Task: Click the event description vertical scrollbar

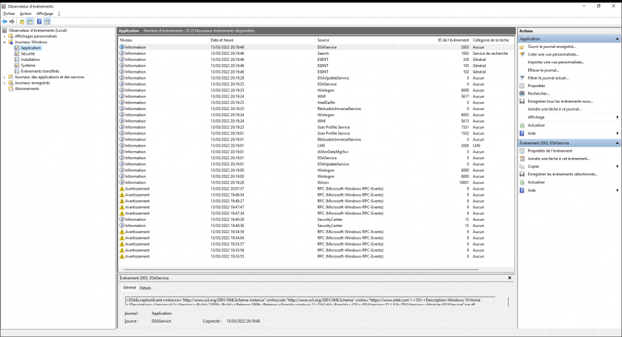Action: [508, 302]
